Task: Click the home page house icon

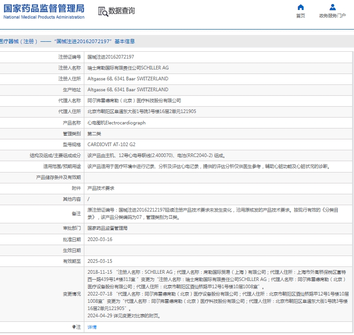Action: coord(301,7)
